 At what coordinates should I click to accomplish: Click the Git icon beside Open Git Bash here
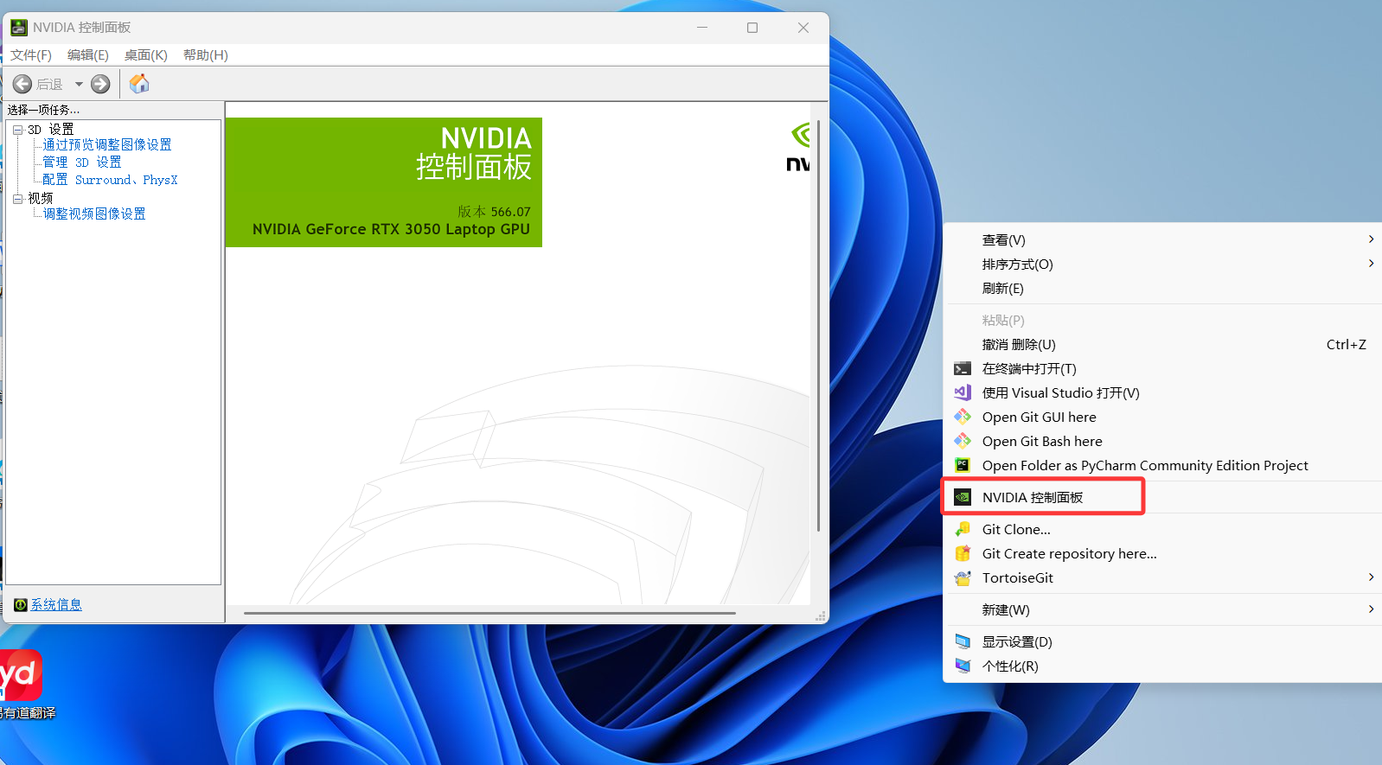[962, 442]
